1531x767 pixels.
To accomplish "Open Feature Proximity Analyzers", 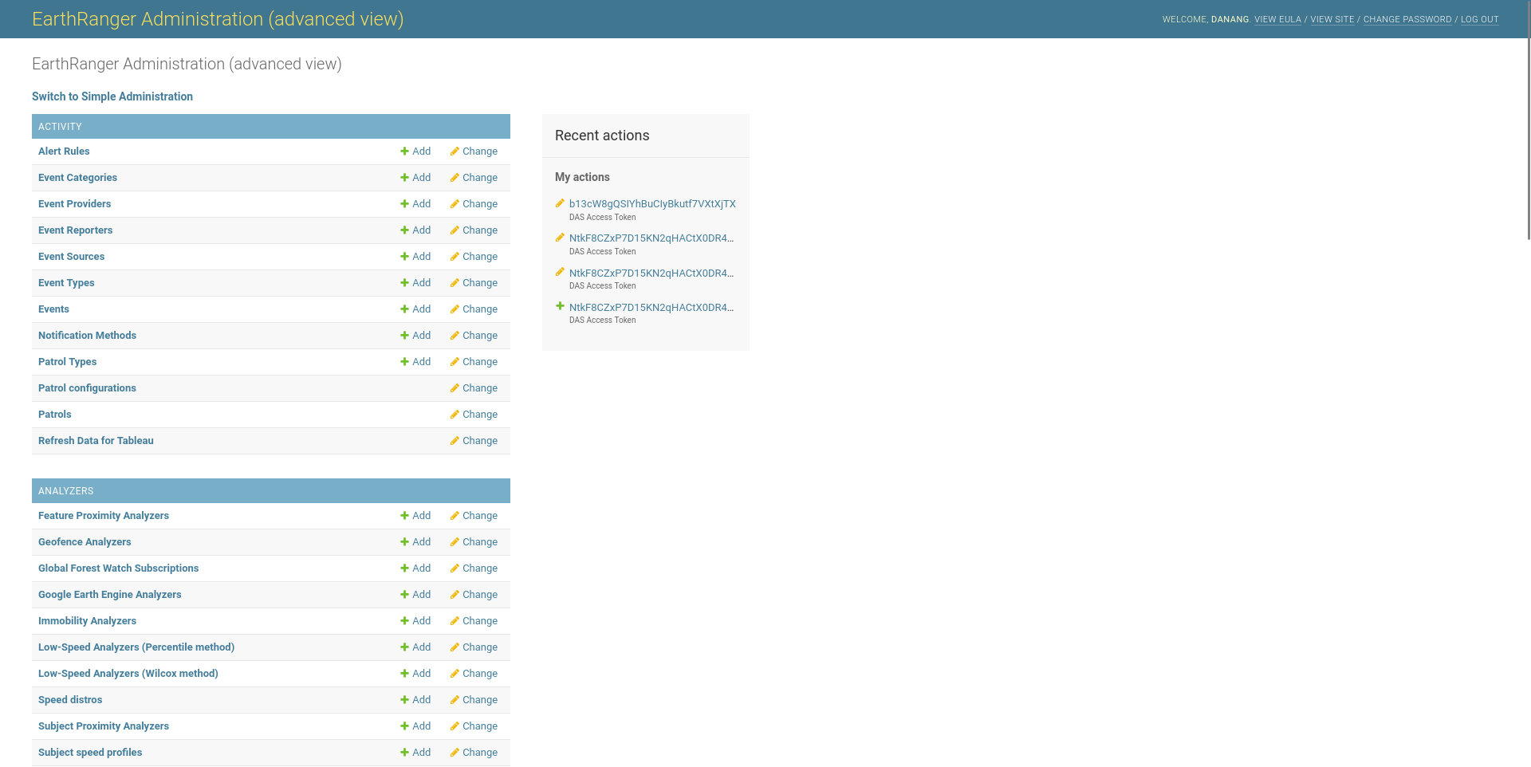I will [x=104, y=516].
